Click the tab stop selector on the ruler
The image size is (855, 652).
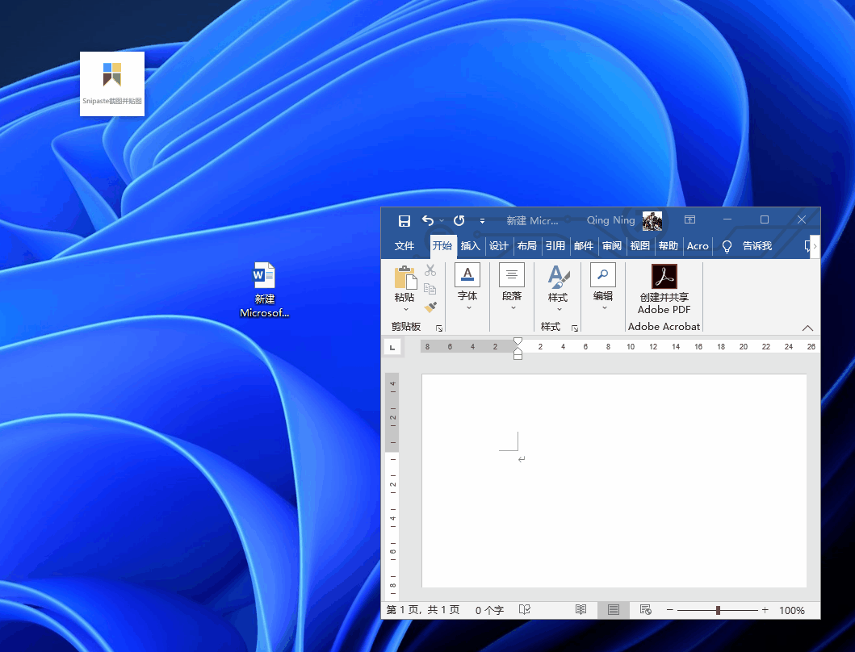392,347
